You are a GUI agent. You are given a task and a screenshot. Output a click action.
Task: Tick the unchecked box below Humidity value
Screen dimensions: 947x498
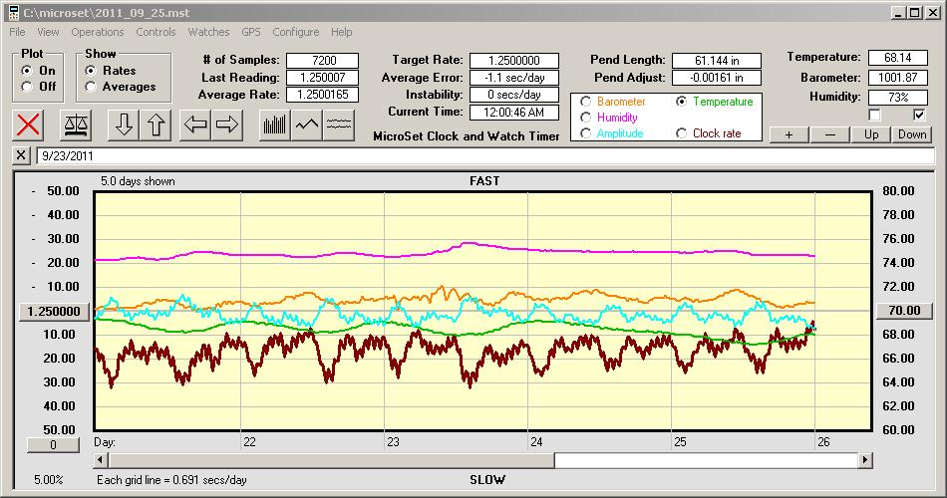(874, 115)
